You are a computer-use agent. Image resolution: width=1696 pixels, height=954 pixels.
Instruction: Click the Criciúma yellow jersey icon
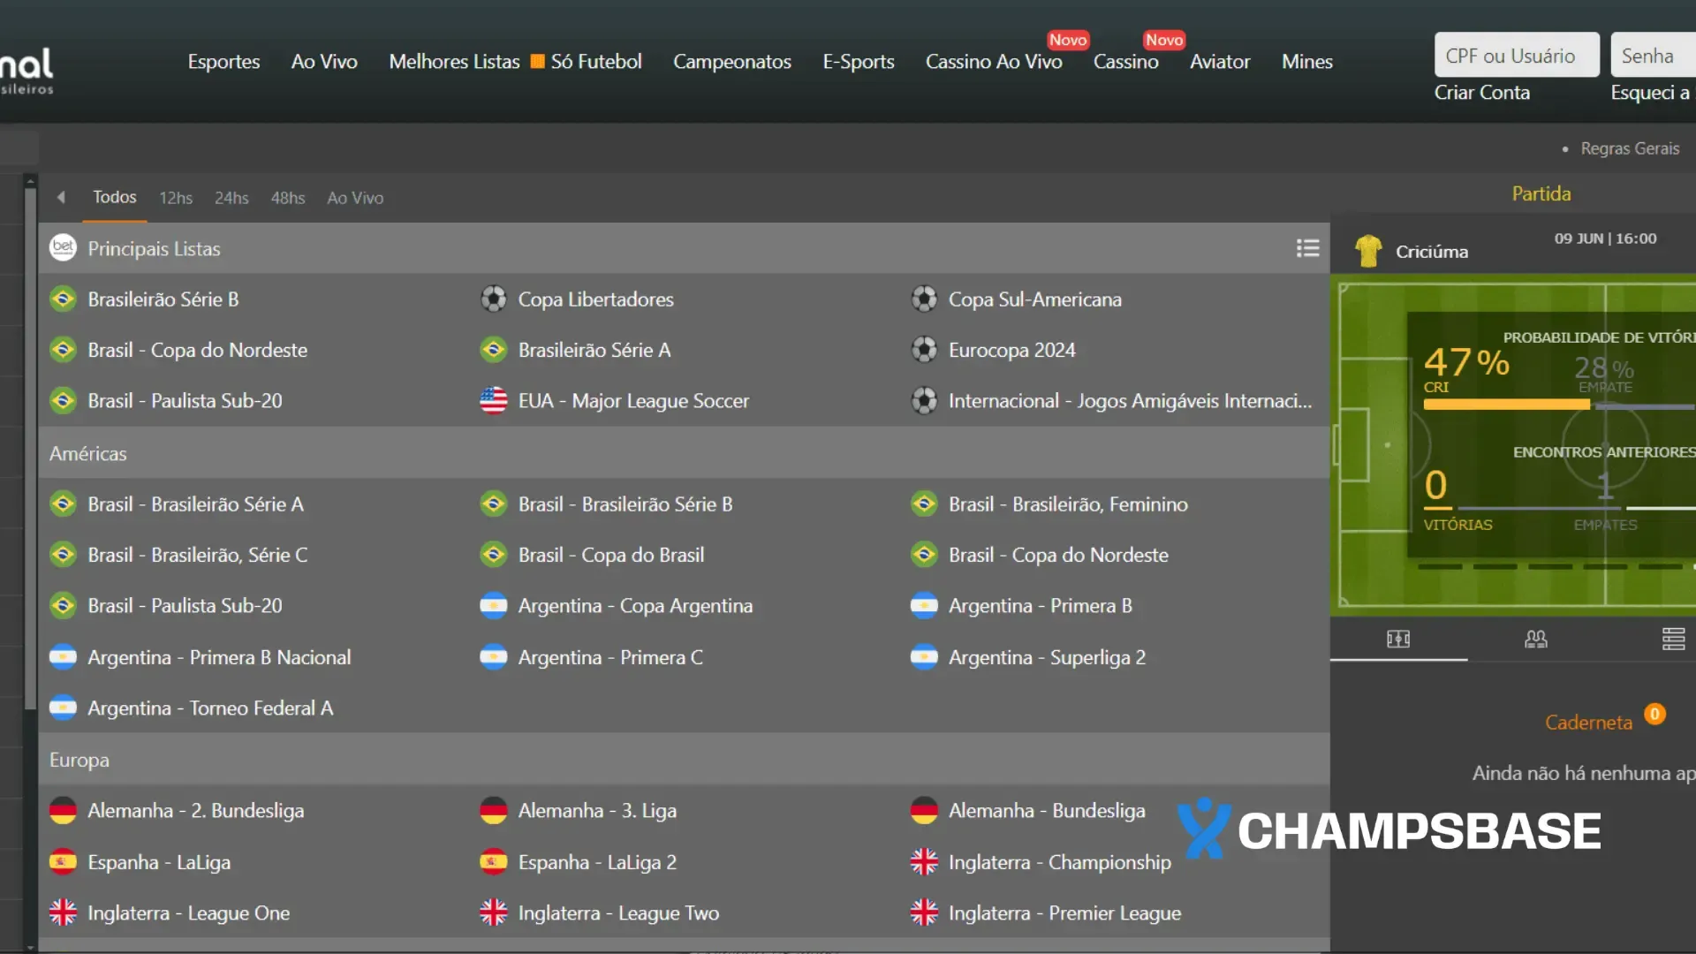coord(1370,250)
